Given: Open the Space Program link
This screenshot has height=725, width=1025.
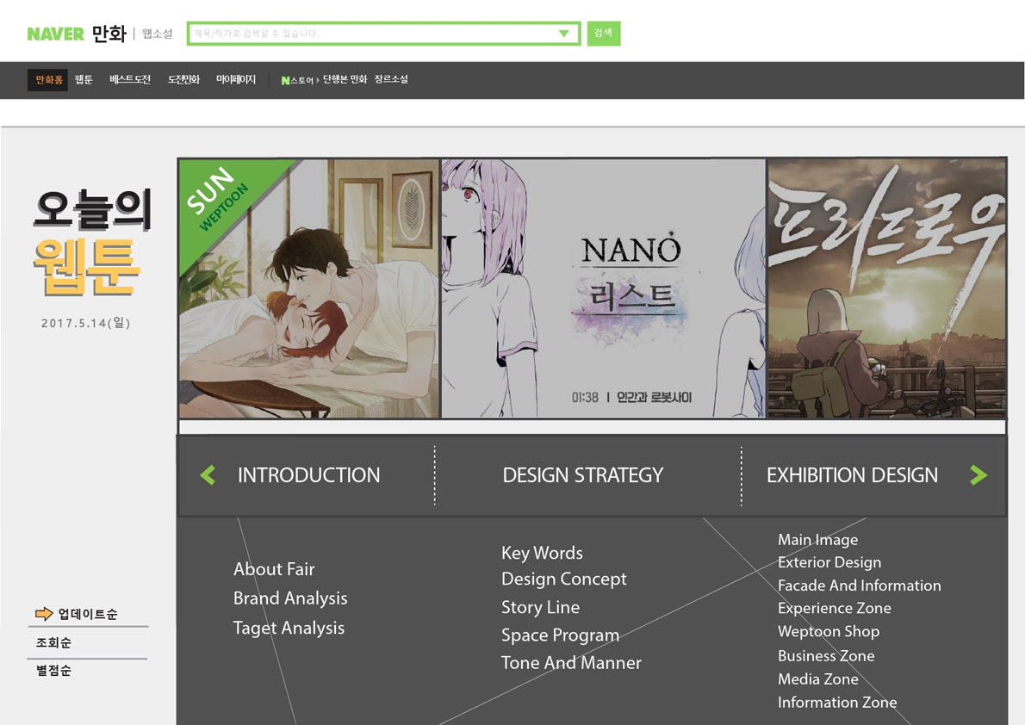Looking at the screenshot, I should 560,635.
